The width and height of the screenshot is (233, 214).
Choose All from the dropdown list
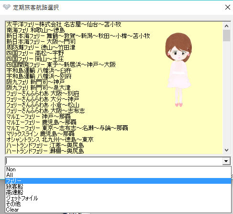[118, 175]
